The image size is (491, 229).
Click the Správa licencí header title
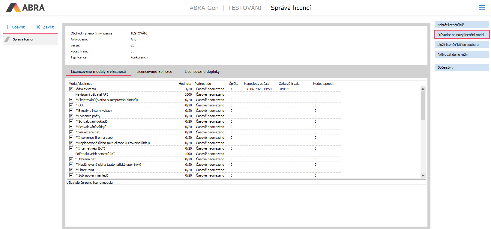point(291,8)
